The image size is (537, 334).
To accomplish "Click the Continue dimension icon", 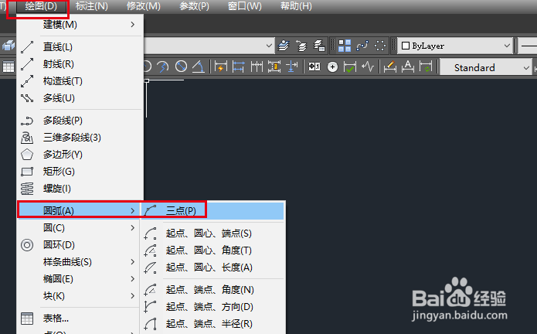I will coord(257,66).
